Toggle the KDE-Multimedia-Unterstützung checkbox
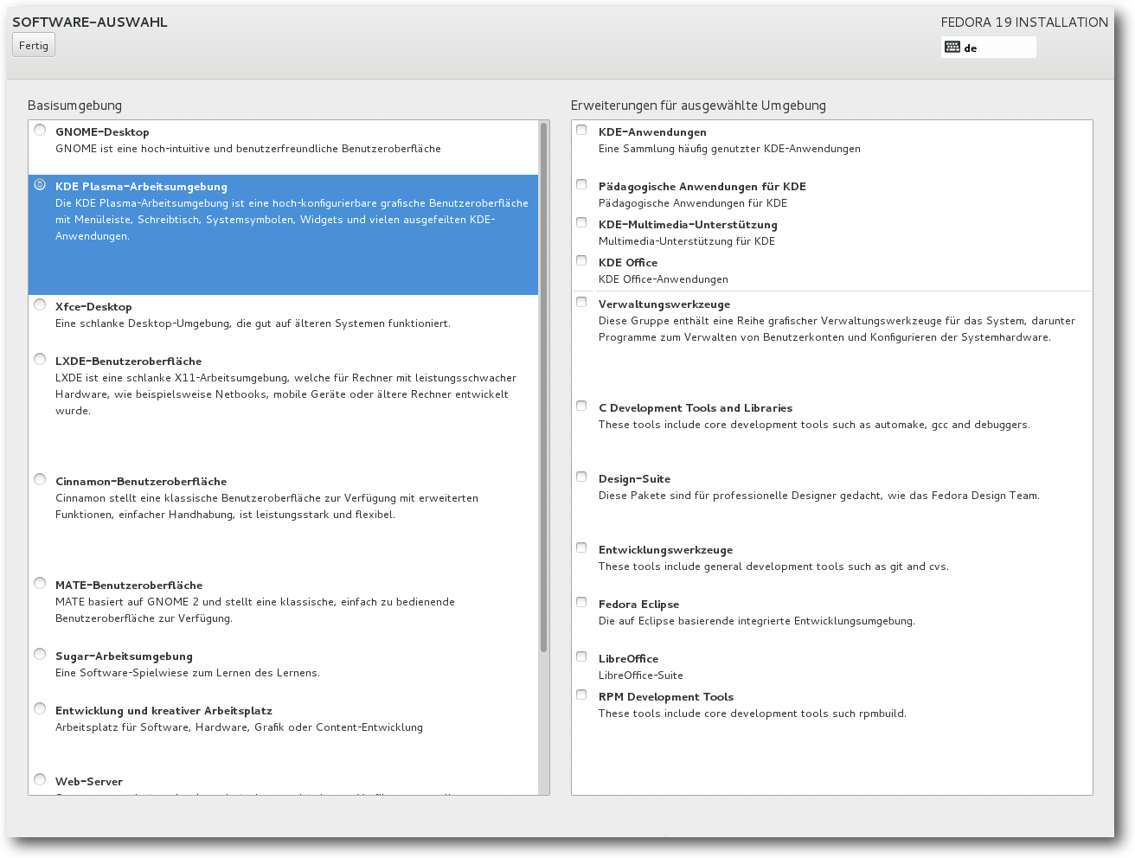This screenshot has height=858, width=1135. (x=581, y=223)
